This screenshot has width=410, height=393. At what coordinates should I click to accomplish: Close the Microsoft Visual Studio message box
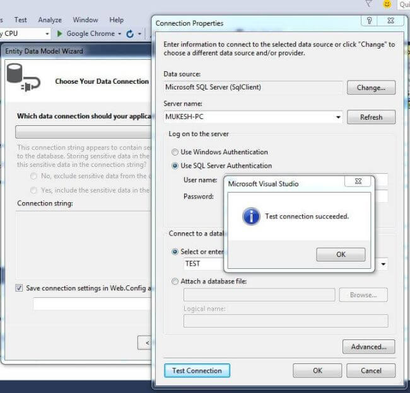pos(358,181)
